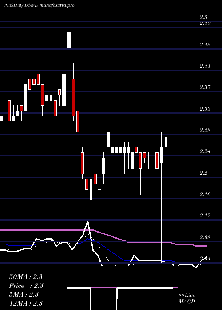This screenshot has height=310, width=222.
Task: Click the 2.45 price axis label
Action: [205, 44]
